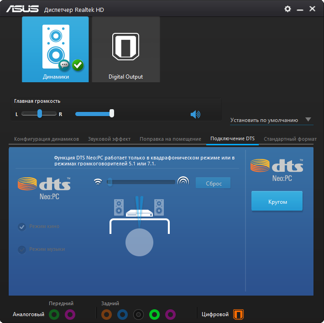Click the front green audio jack
The width and height of the screenshot is (324, 323).
54,314
